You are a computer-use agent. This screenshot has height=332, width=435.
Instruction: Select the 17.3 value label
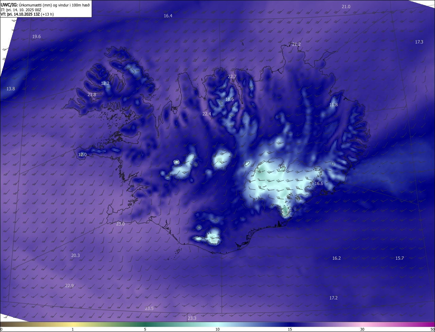[x=419, y=42]
